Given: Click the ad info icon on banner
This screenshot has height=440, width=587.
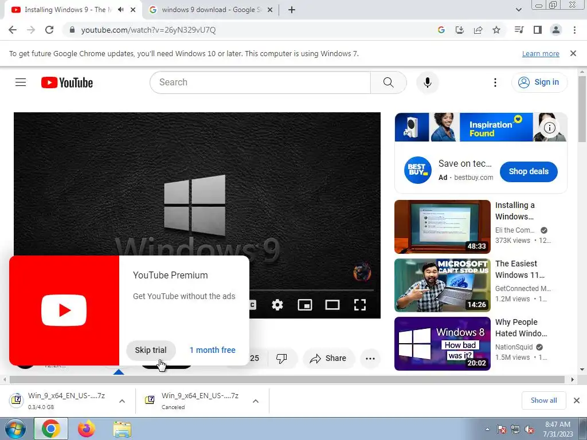Looking at the screenshot, I should click(549, 128).
